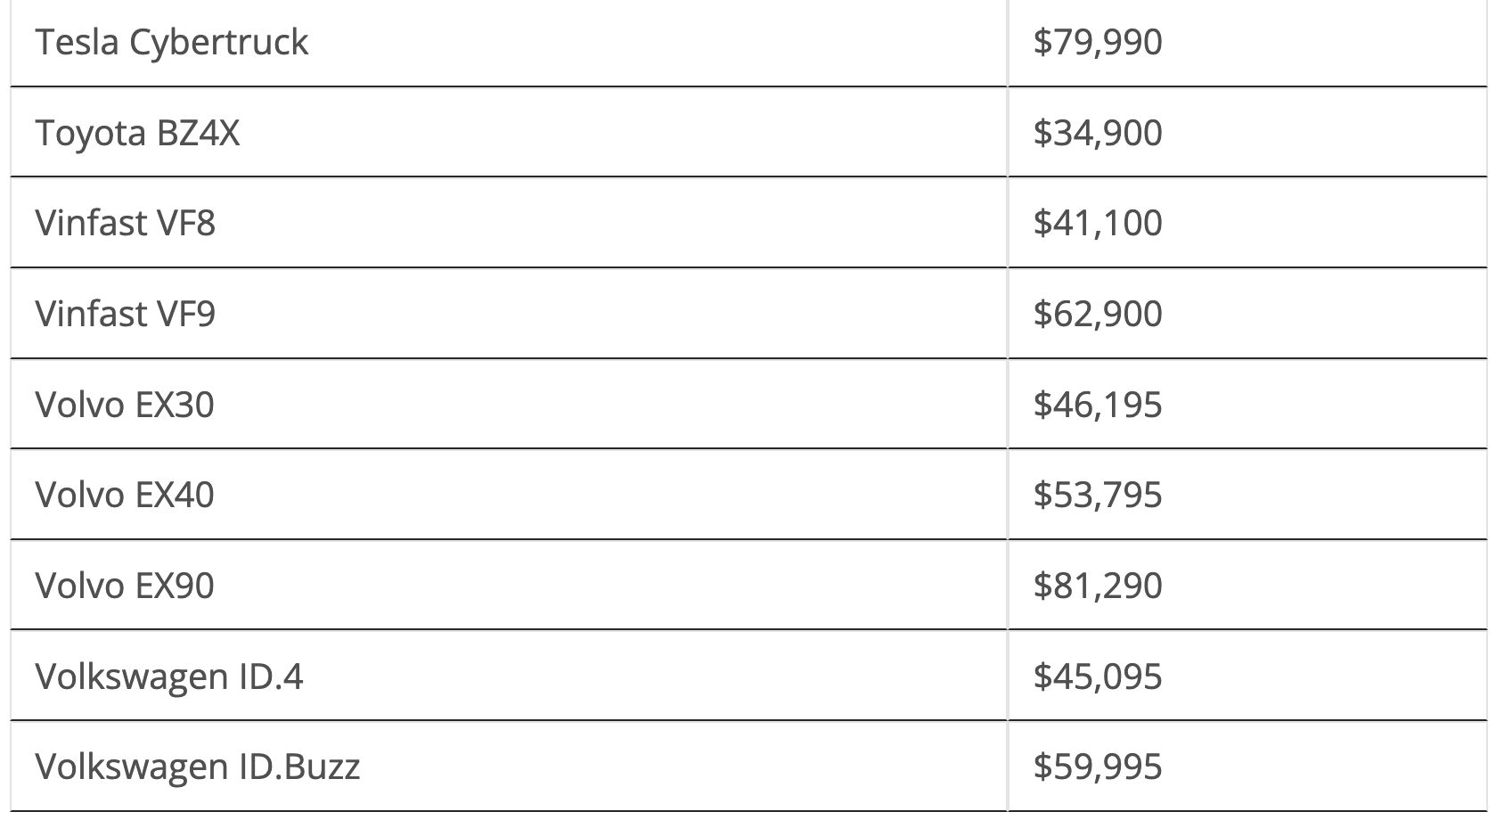Click the Vinfast VF8 model name

pyautogui.click(x=126, y=224)
